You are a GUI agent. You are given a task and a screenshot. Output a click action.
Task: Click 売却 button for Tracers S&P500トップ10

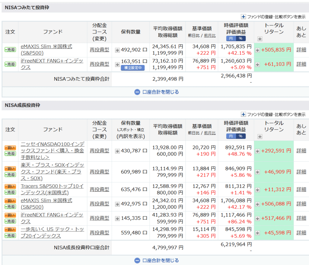10,192
